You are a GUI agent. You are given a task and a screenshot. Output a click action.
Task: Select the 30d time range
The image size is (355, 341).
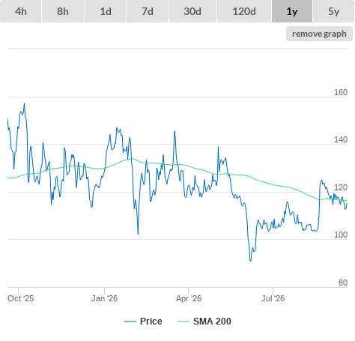tap(192, 11)
